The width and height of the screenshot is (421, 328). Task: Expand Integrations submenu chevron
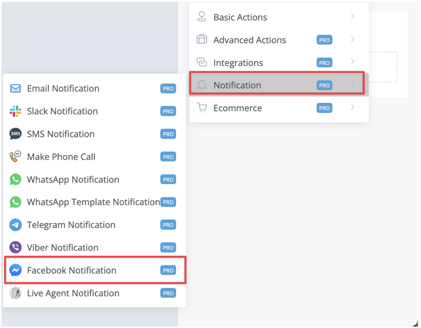[353, 62]
